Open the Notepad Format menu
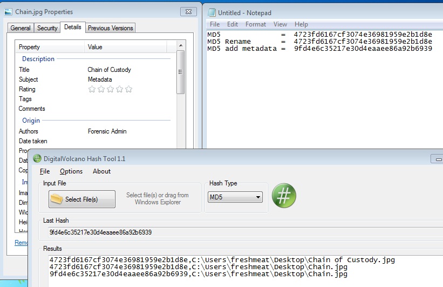Viewport: 443px width, 287px height. [x=256, y=24]
